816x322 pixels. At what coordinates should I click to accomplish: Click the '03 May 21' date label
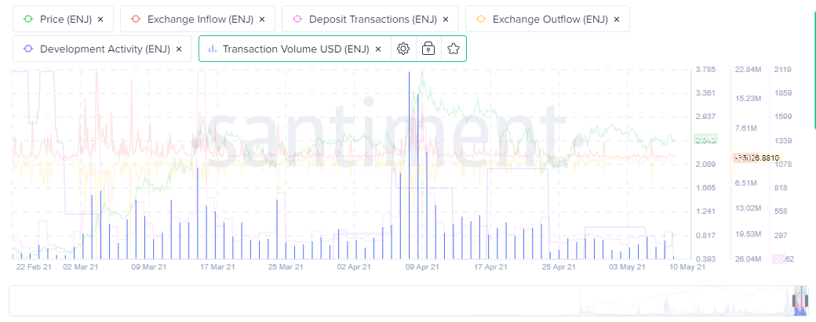click(x=627, y=267)
